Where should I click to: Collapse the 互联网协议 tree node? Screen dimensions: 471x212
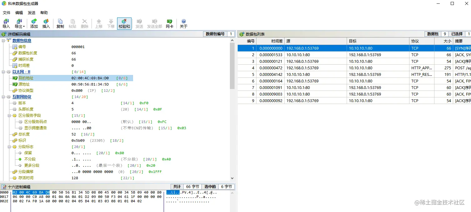[x=3, y=97]
